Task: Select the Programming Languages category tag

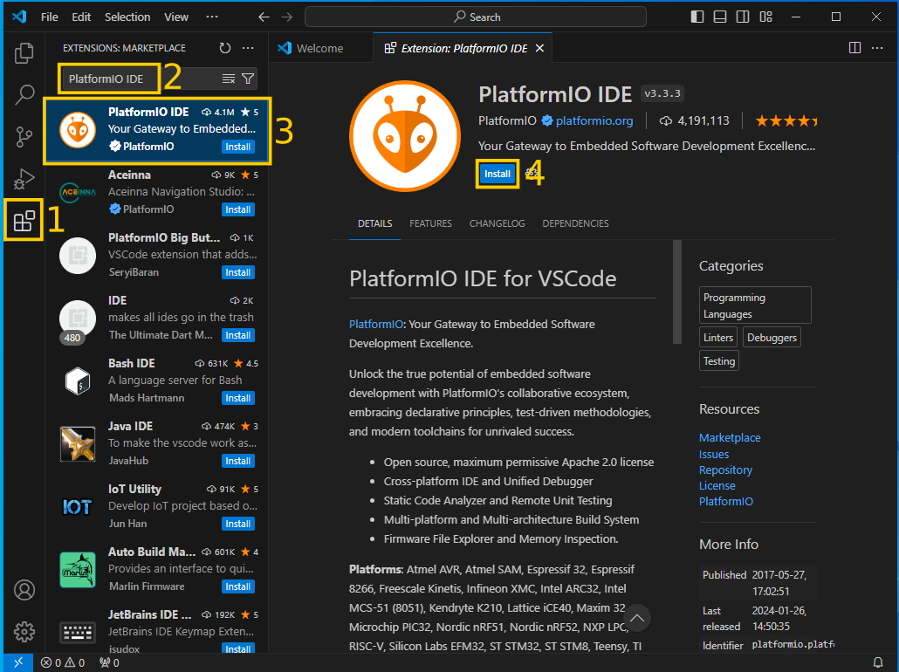Action: pos(755,305)
